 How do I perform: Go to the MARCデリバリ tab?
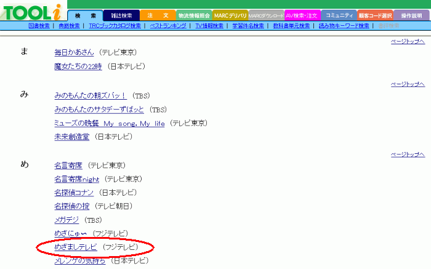pyautogui.click(x=230, y=15)
